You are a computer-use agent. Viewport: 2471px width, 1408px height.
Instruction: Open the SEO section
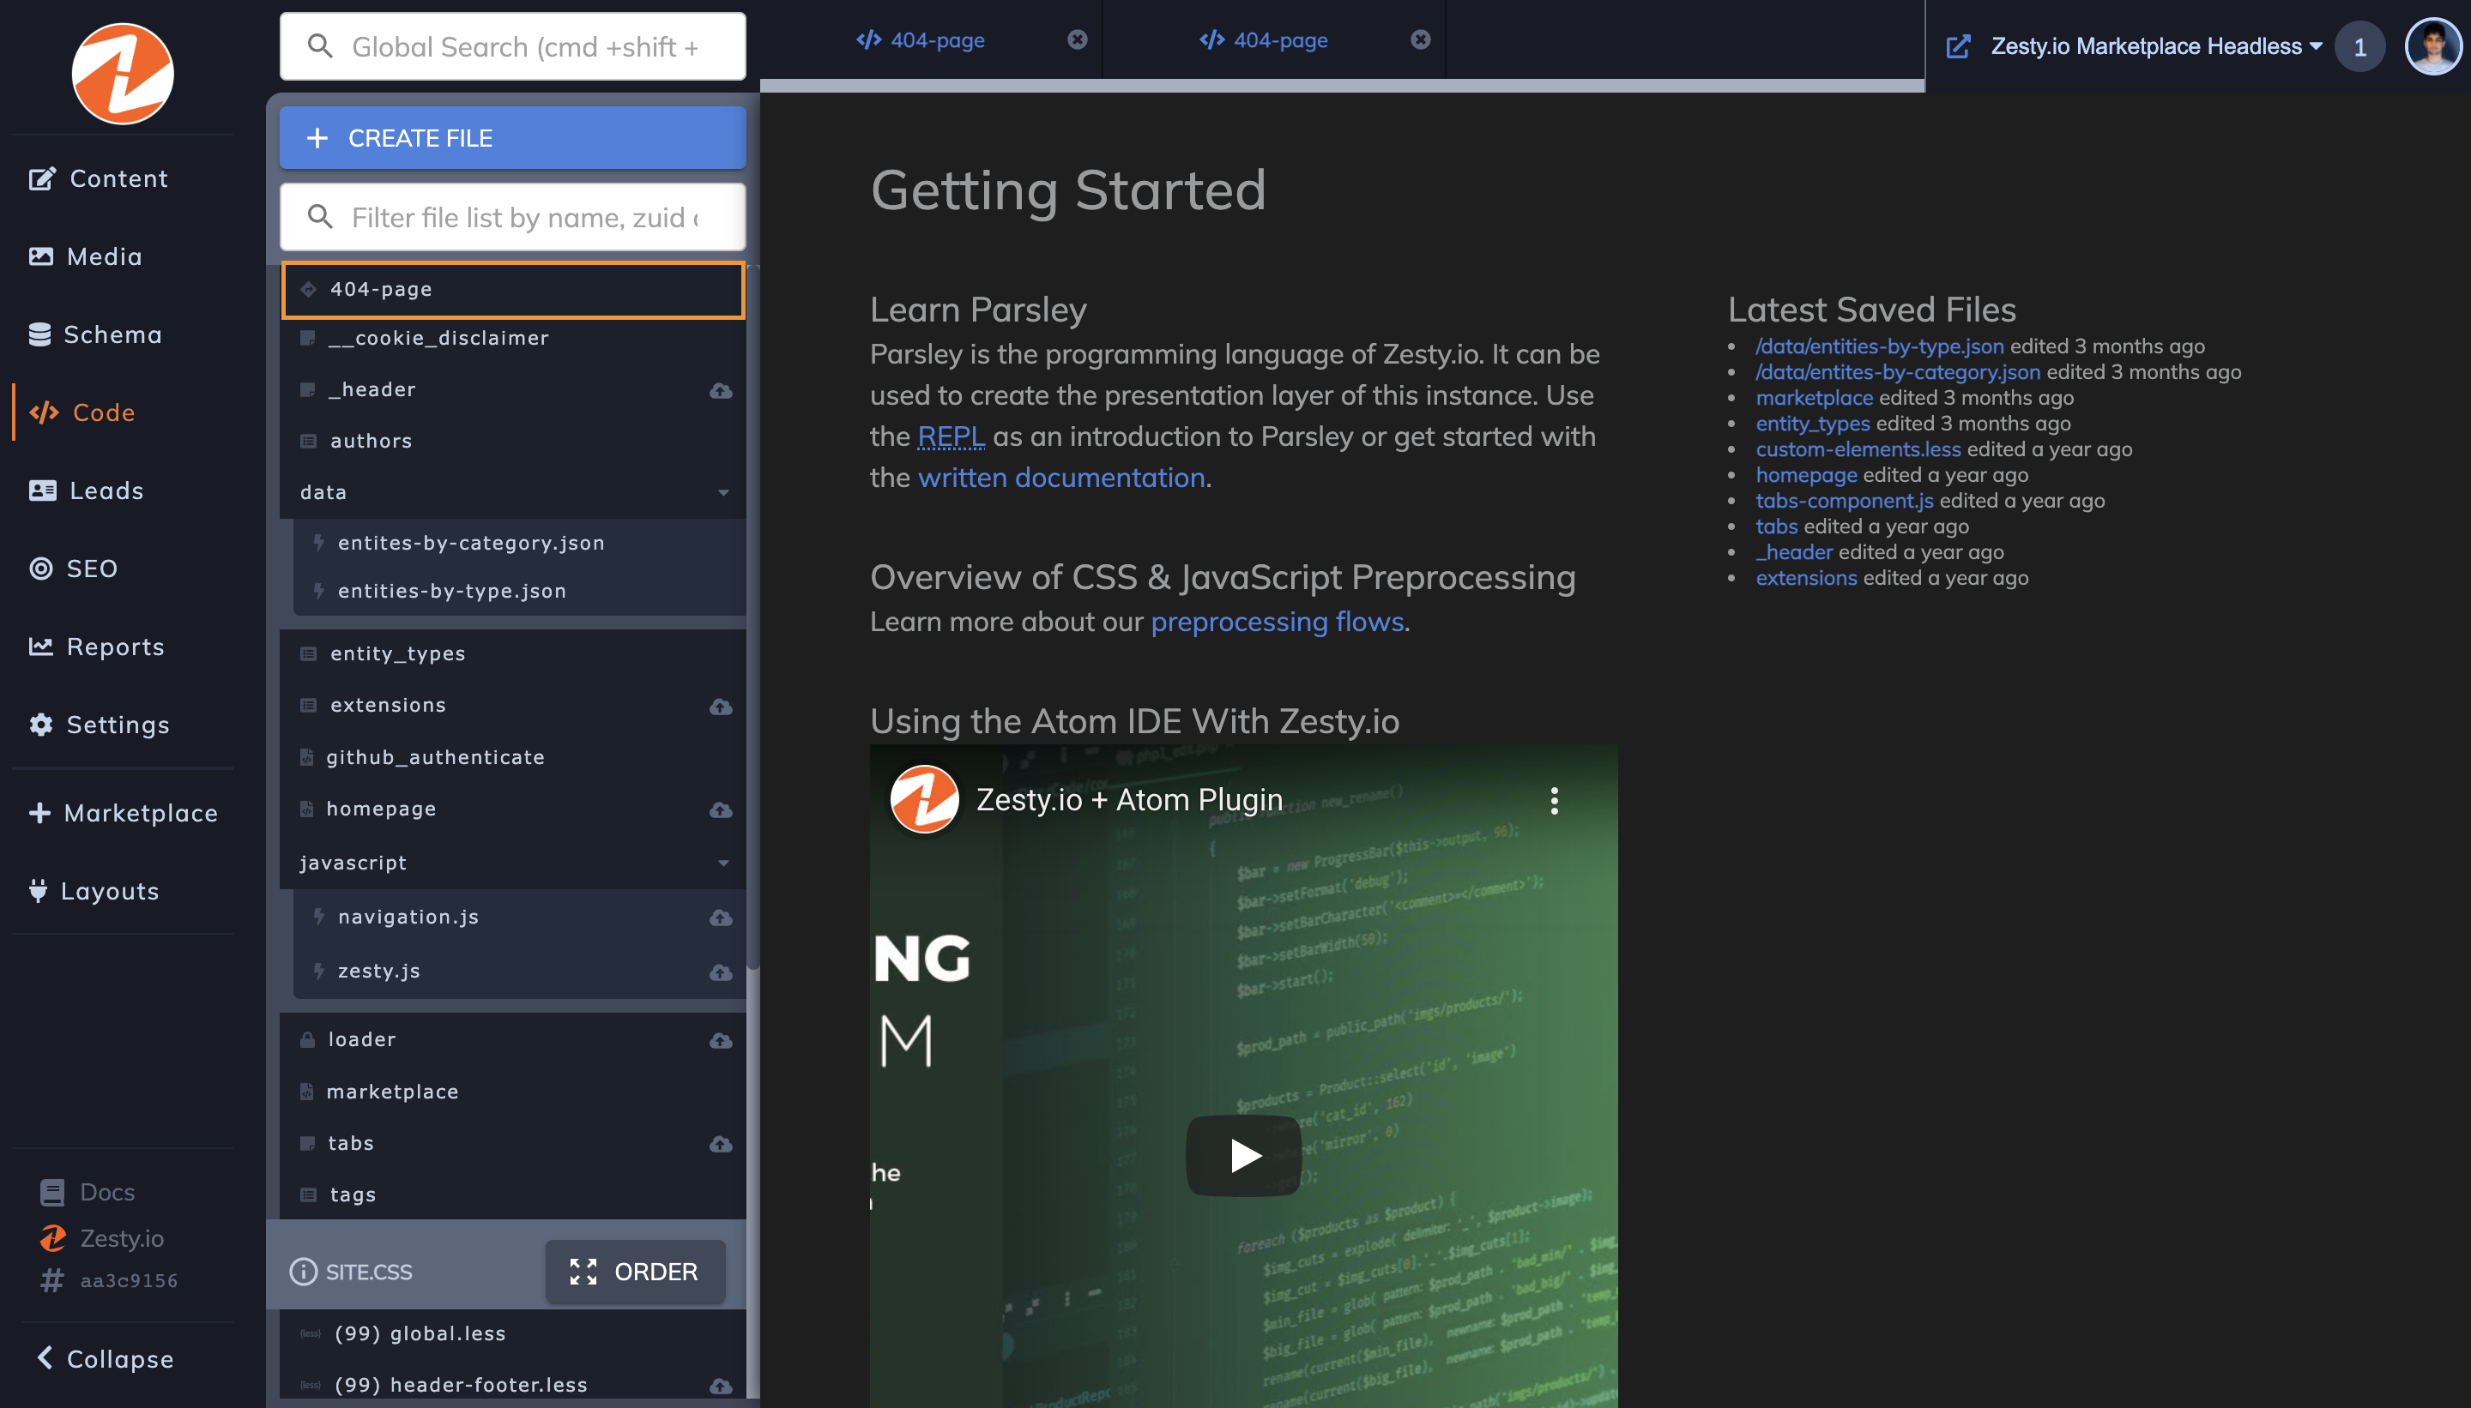coord(74,569)
